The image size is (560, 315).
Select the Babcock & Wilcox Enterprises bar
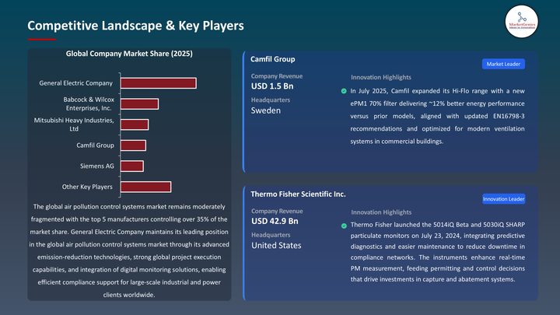click(x=140, y=104)
